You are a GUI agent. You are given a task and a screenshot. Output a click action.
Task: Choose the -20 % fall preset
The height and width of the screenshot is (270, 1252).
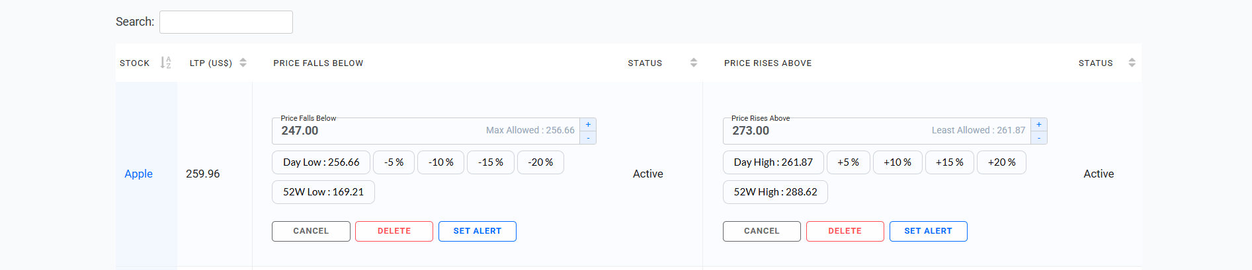[540, 162]
